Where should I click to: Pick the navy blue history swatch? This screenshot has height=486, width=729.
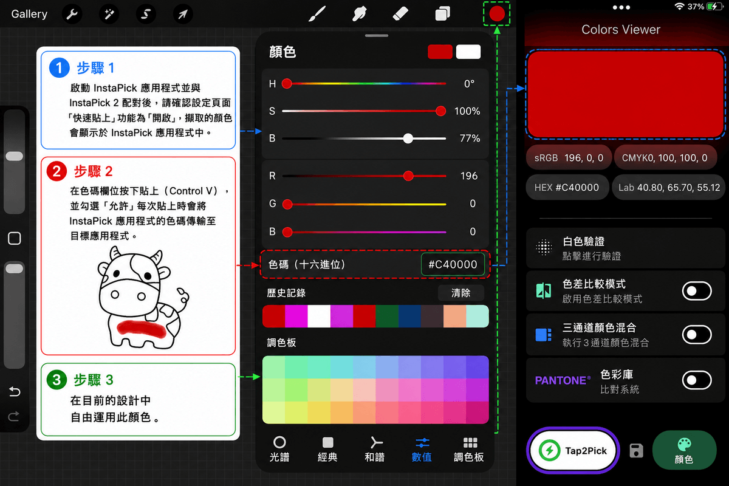(x=409, y=317)
